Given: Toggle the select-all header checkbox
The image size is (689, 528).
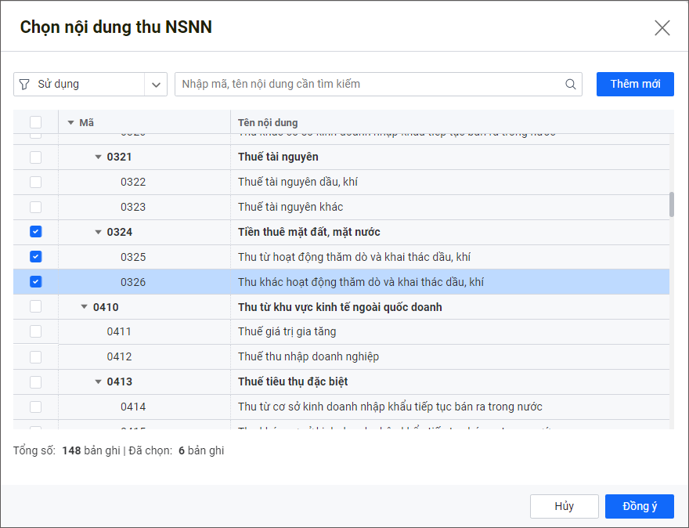Looking at the screenshot, I should tap(36, 122).
